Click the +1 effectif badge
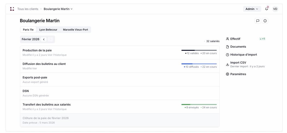 (x=262, y=39)
